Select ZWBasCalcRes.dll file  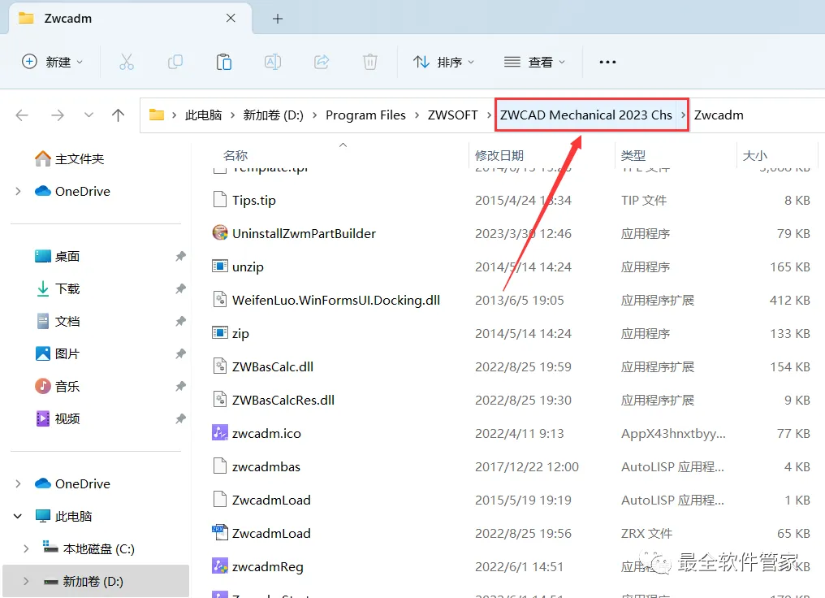click(x=283, y=400)
